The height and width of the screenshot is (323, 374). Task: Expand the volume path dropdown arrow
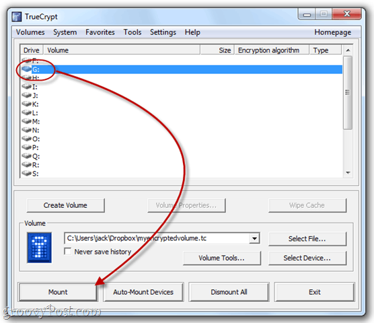coord(254,238)
